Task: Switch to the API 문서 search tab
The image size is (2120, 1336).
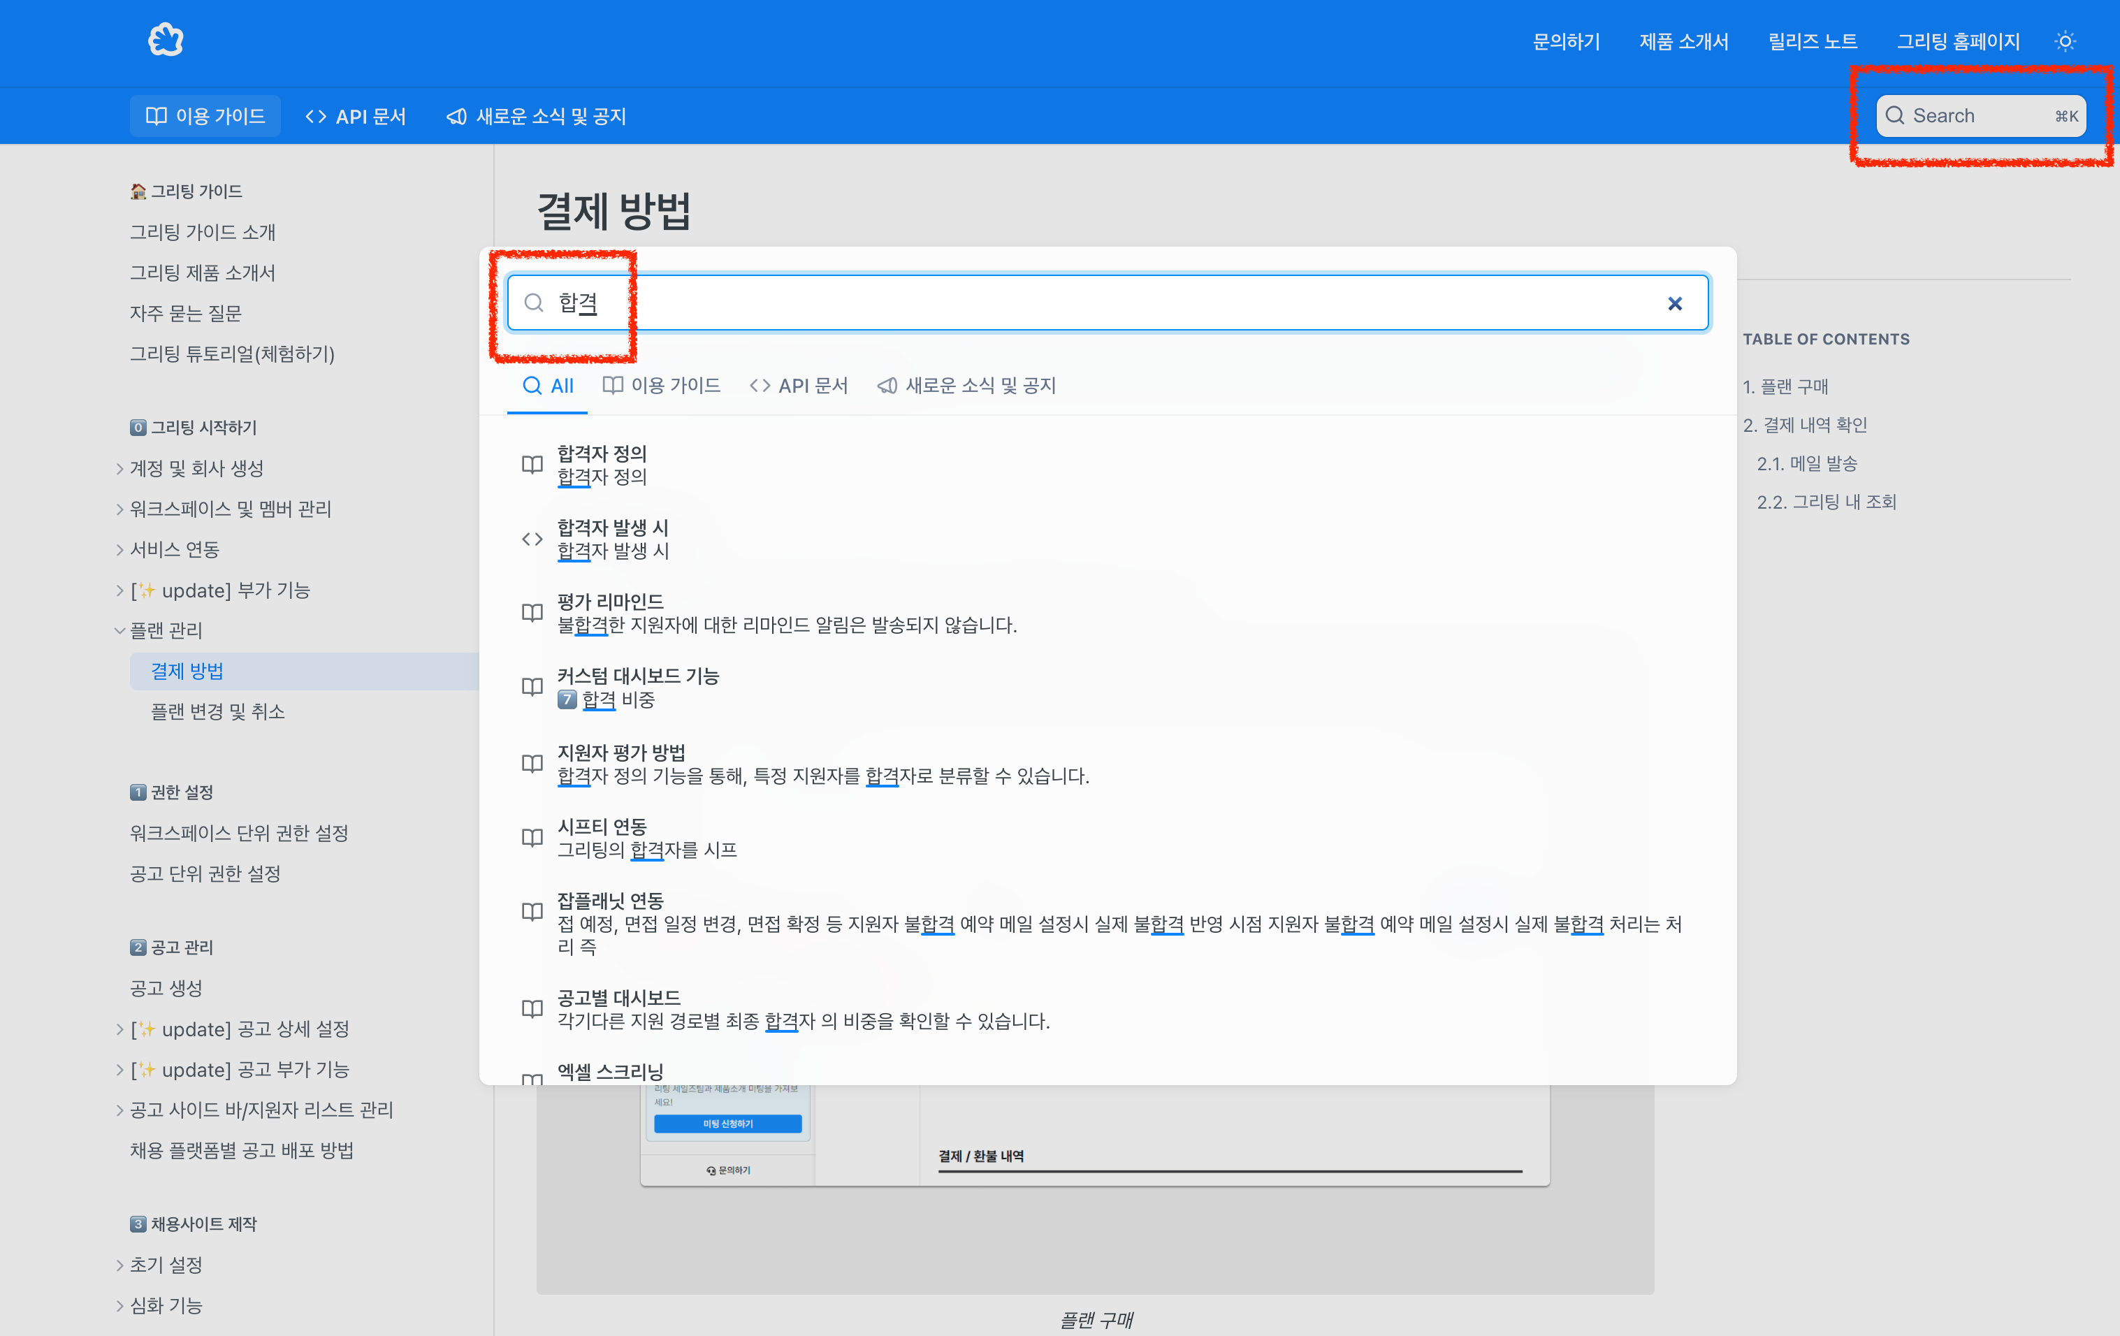Action: pos(799,386)
